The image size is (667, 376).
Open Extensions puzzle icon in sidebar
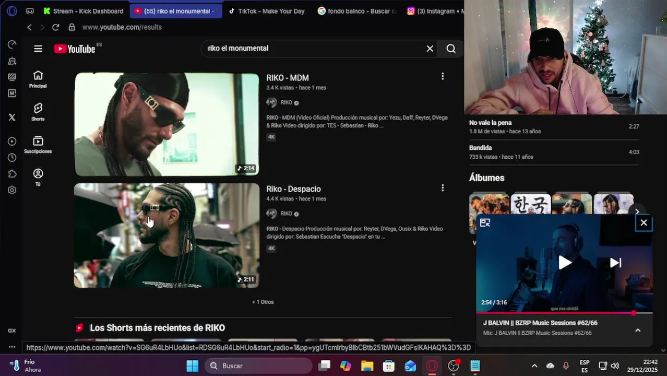coord(12,174)
